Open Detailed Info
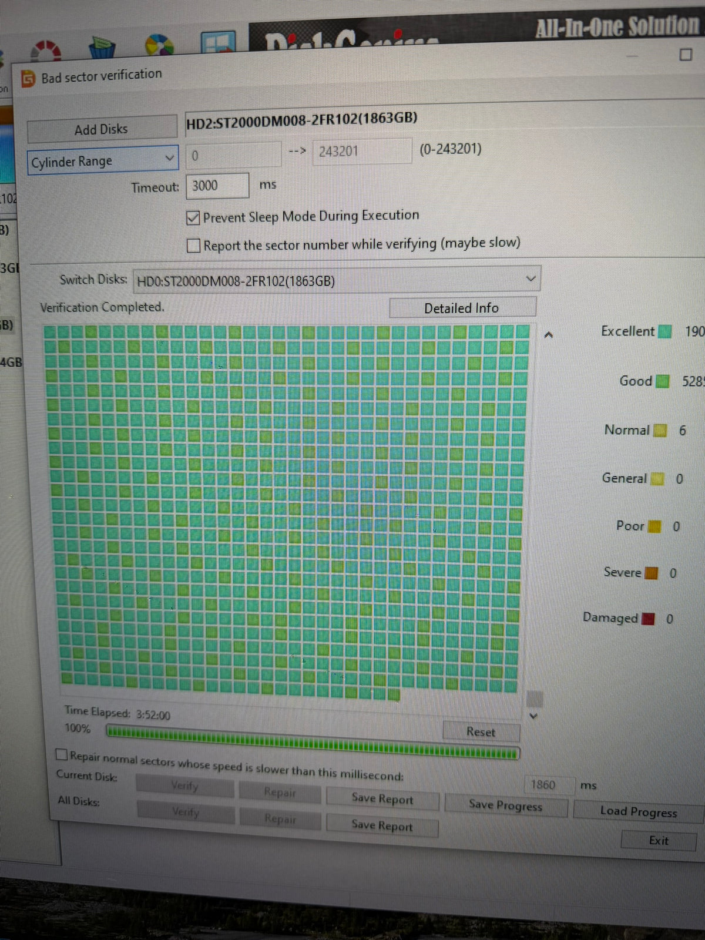The image size is (705, 940). (x=462, y=308)
